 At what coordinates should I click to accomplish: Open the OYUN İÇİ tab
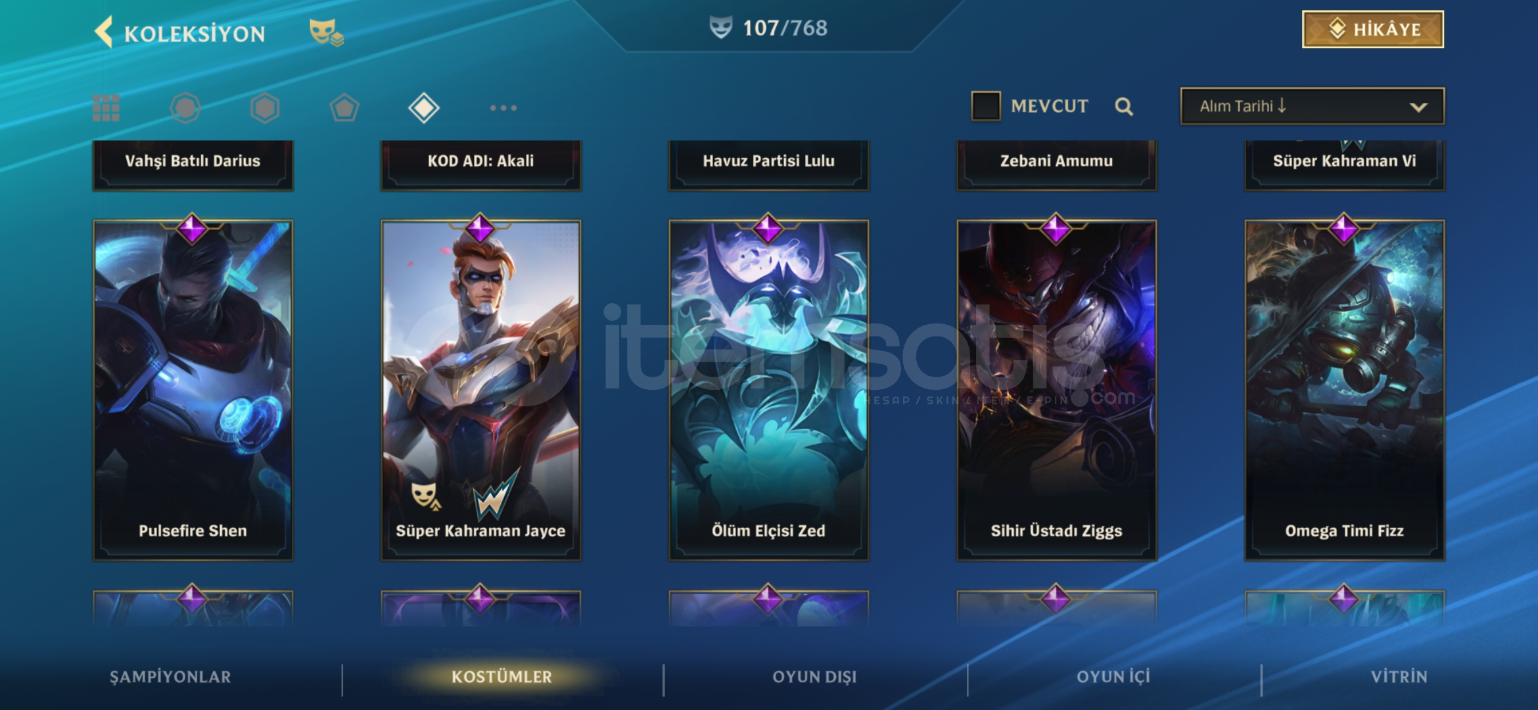(1113, 677)
